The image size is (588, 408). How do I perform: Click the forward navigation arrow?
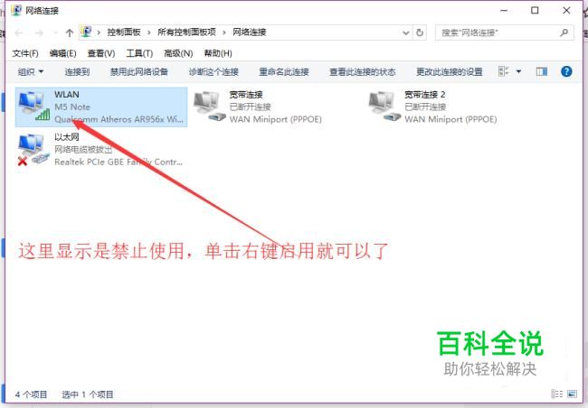[39, 32]
